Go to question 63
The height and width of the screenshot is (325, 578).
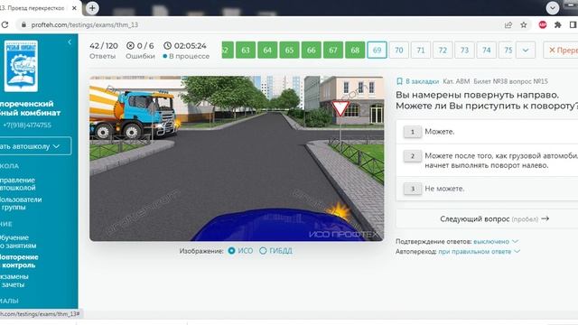[246, 51]
